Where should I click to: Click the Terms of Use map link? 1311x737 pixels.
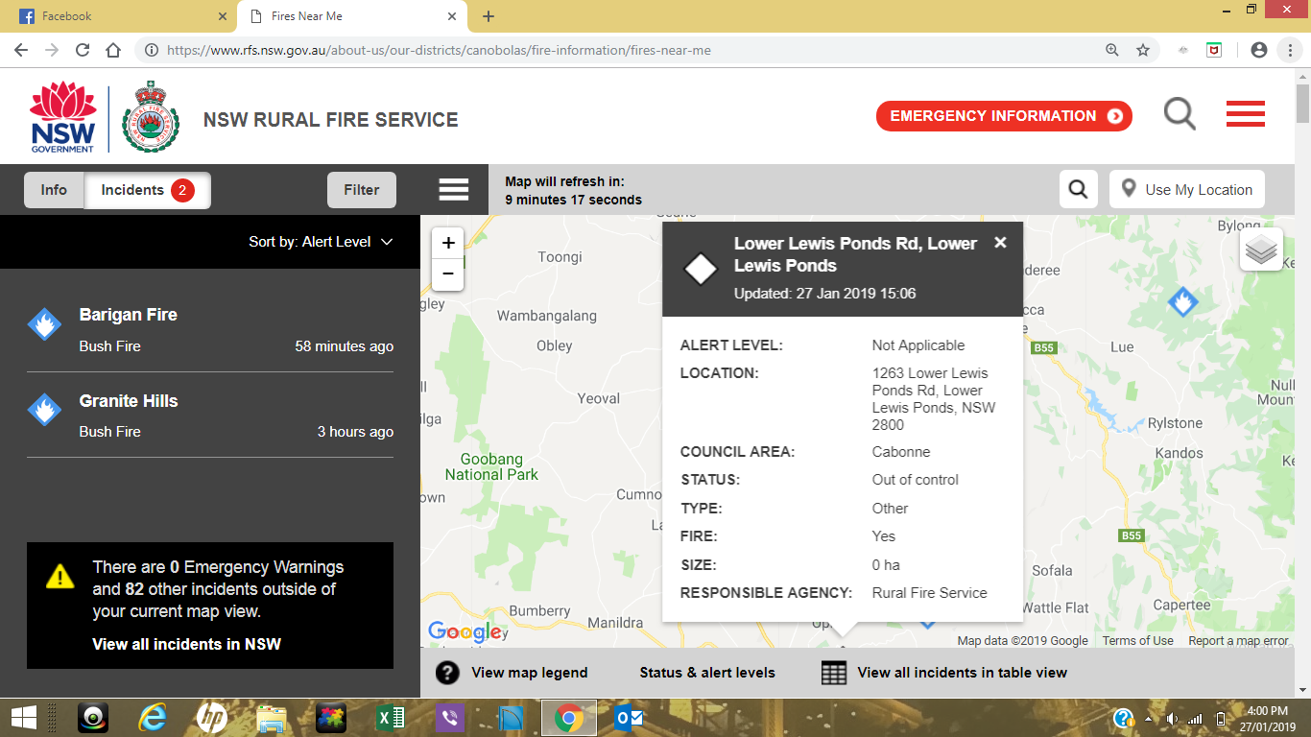[1137, 641]
